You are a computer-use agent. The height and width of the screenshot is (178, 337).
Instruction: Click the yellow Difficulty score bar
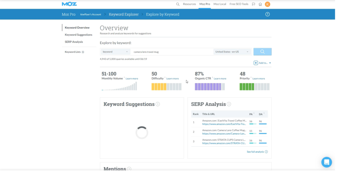coord(166,87)
